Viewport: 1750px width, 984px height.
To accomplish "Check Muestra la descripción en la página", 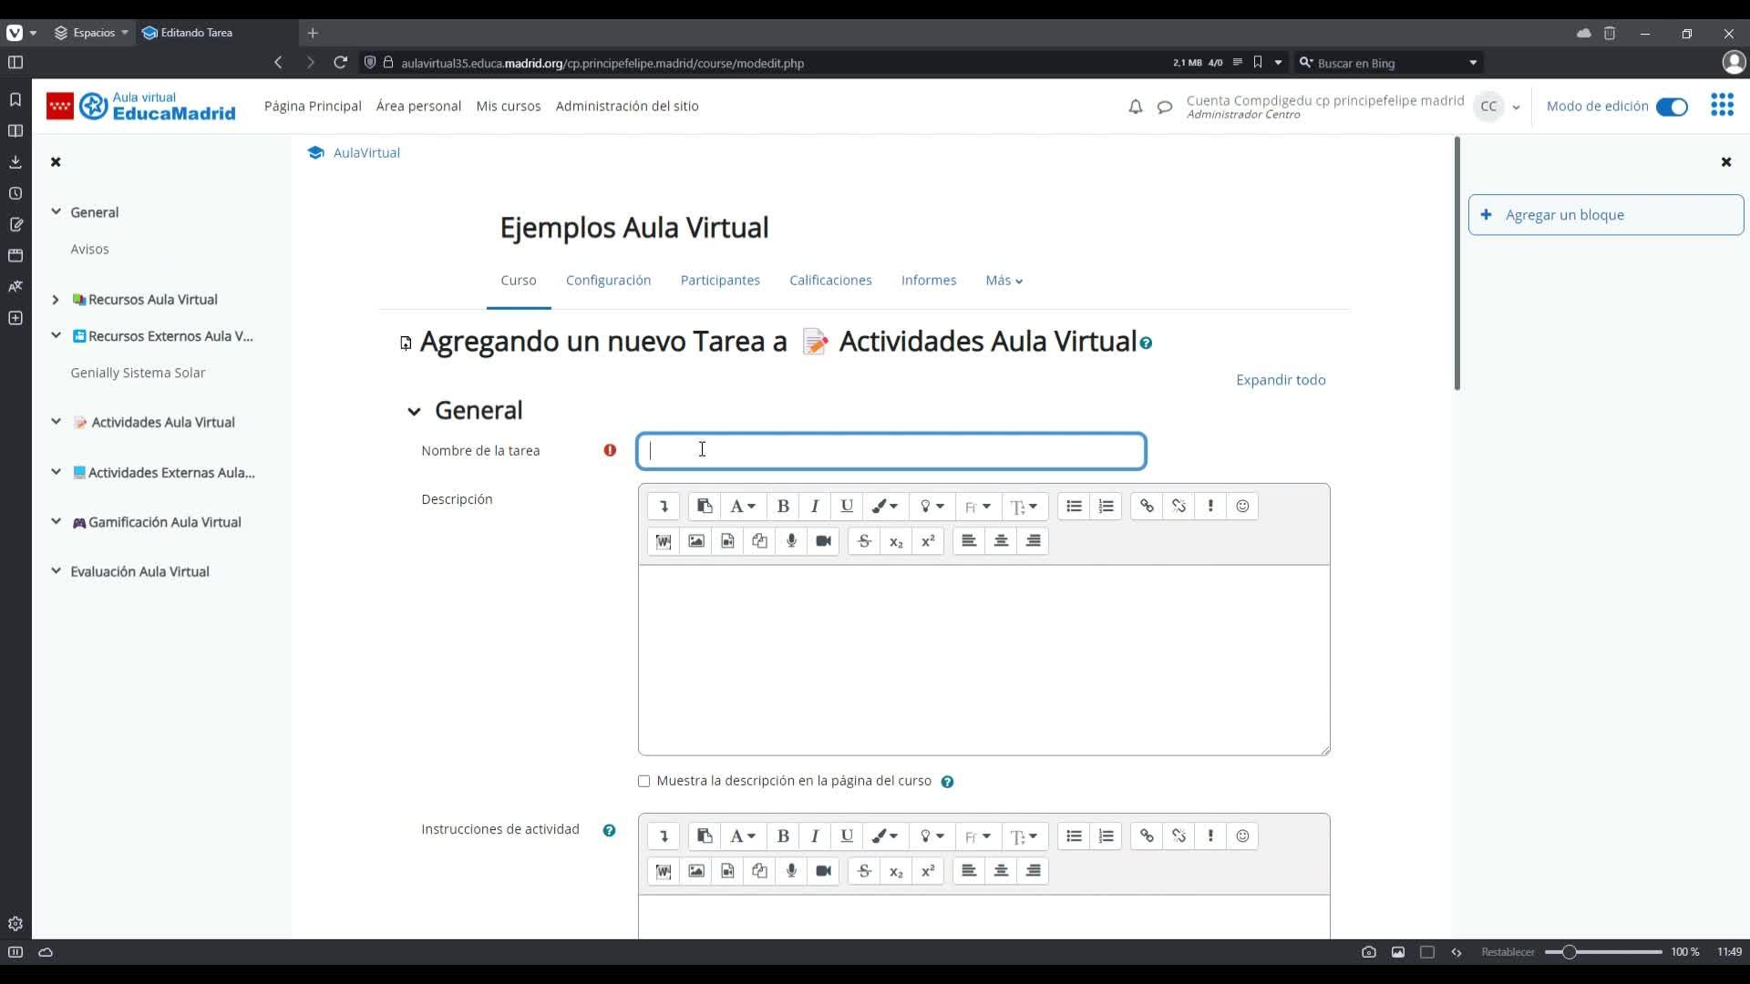I will tap(644, 782).
